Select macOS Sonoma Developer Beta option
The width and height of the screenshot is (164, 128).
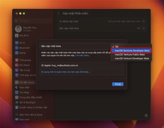(131, 51)
